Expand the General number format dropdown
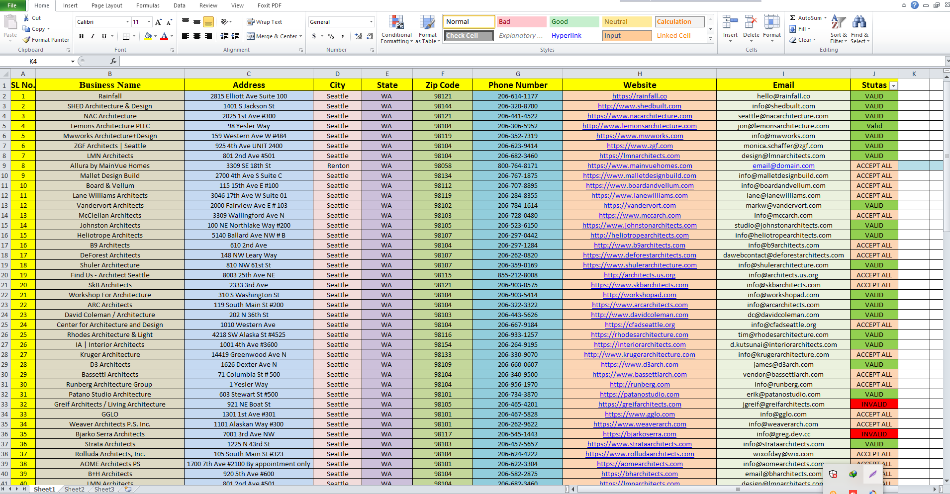 coord(371,22)
